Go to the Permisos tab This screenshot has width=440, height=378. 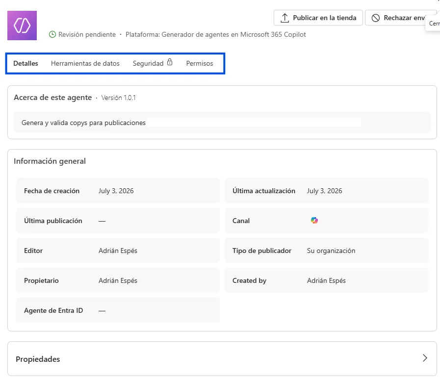tap(200, 63)
